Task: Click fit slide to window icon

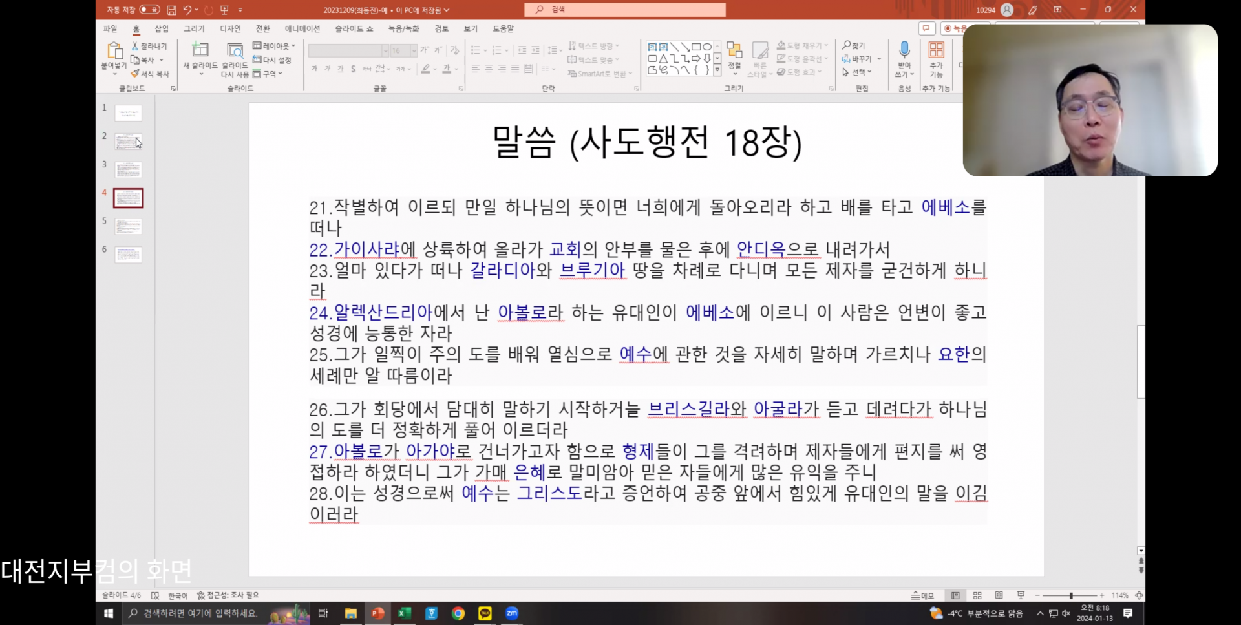Action: [x=1139, y=595]
